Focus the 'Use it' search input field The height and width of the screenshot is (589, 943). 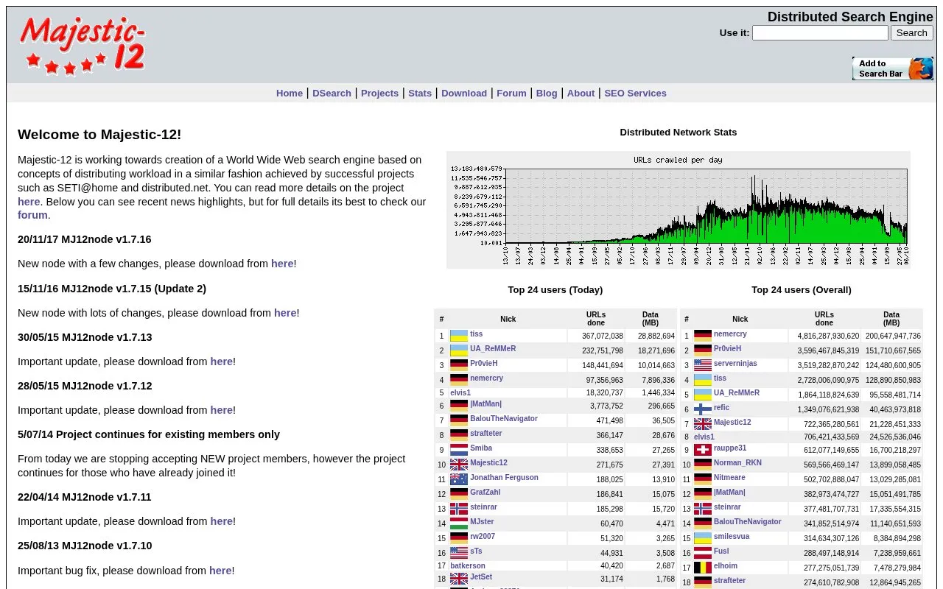click(820, 33)
